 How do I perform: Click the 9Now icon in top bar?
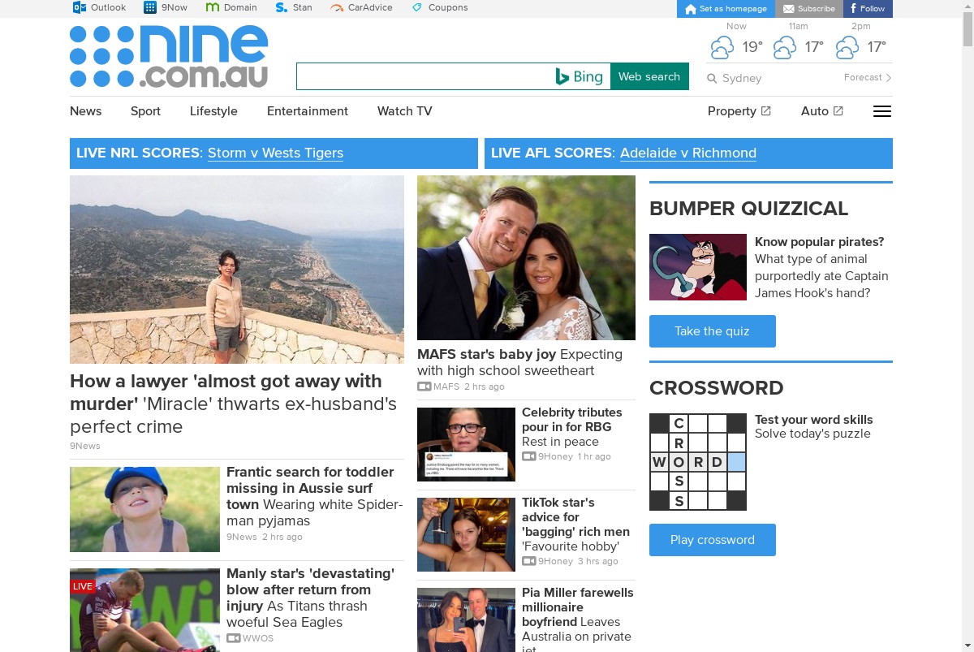(x=150, y=7)
